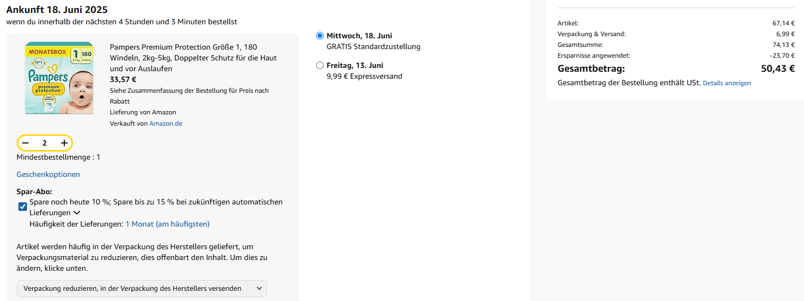Select Mittwoch, 18. Juni delivery radio button
Image resolution: width=804 pixels, height=301 pixels.
320,36
